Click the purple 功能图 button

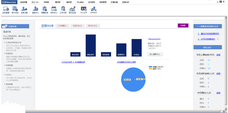(x=183, y=25)
